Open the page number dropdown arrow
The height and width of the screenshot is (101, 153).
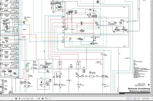[x=36, y=98]
